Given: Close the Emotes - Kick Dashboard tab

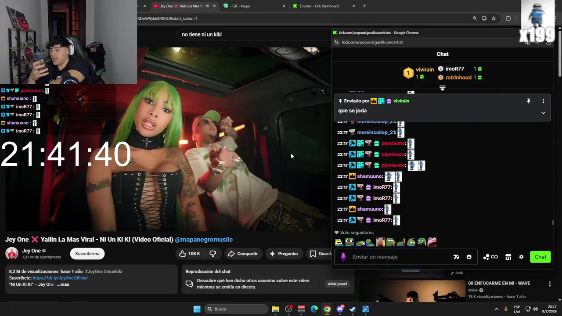Looking at the screenshot, I should point(354,6).
